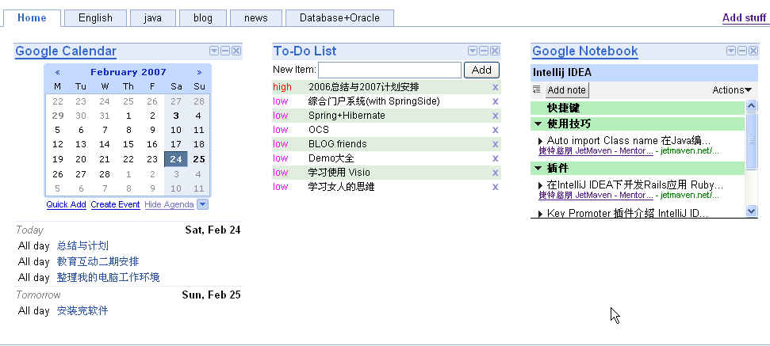This screenshot has width=770, height=346.
Task: Open the Google Notebook title link
Action: (585, 51)
